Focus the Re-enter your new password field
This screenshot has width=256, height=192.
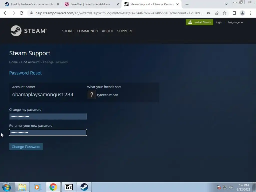(x=48, y=132)
